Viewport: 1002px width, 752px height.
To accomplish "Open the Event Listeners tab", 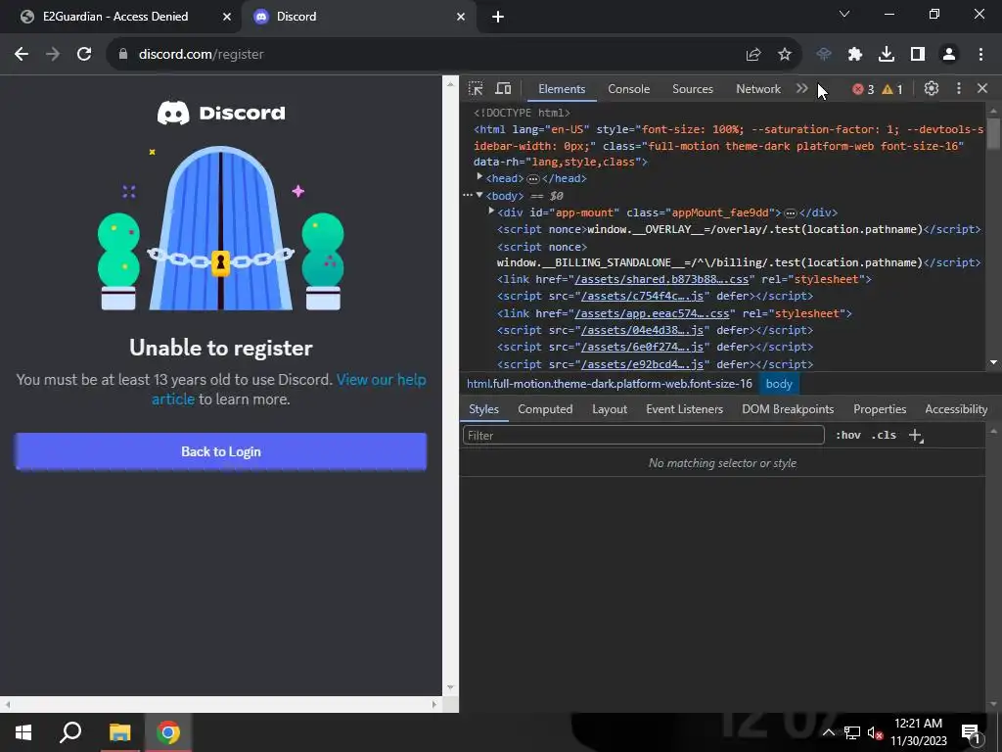I will pyautogui.click(x=684, y=409).
